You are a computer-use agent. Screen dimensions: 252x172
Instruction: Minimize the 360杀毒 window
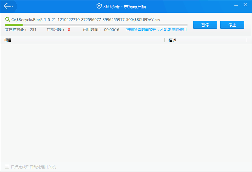236,5
